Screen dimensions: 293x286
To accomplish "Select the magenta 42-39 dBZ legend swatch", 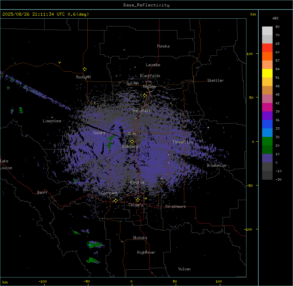I will pyautogui.click(x=267, y=107).
